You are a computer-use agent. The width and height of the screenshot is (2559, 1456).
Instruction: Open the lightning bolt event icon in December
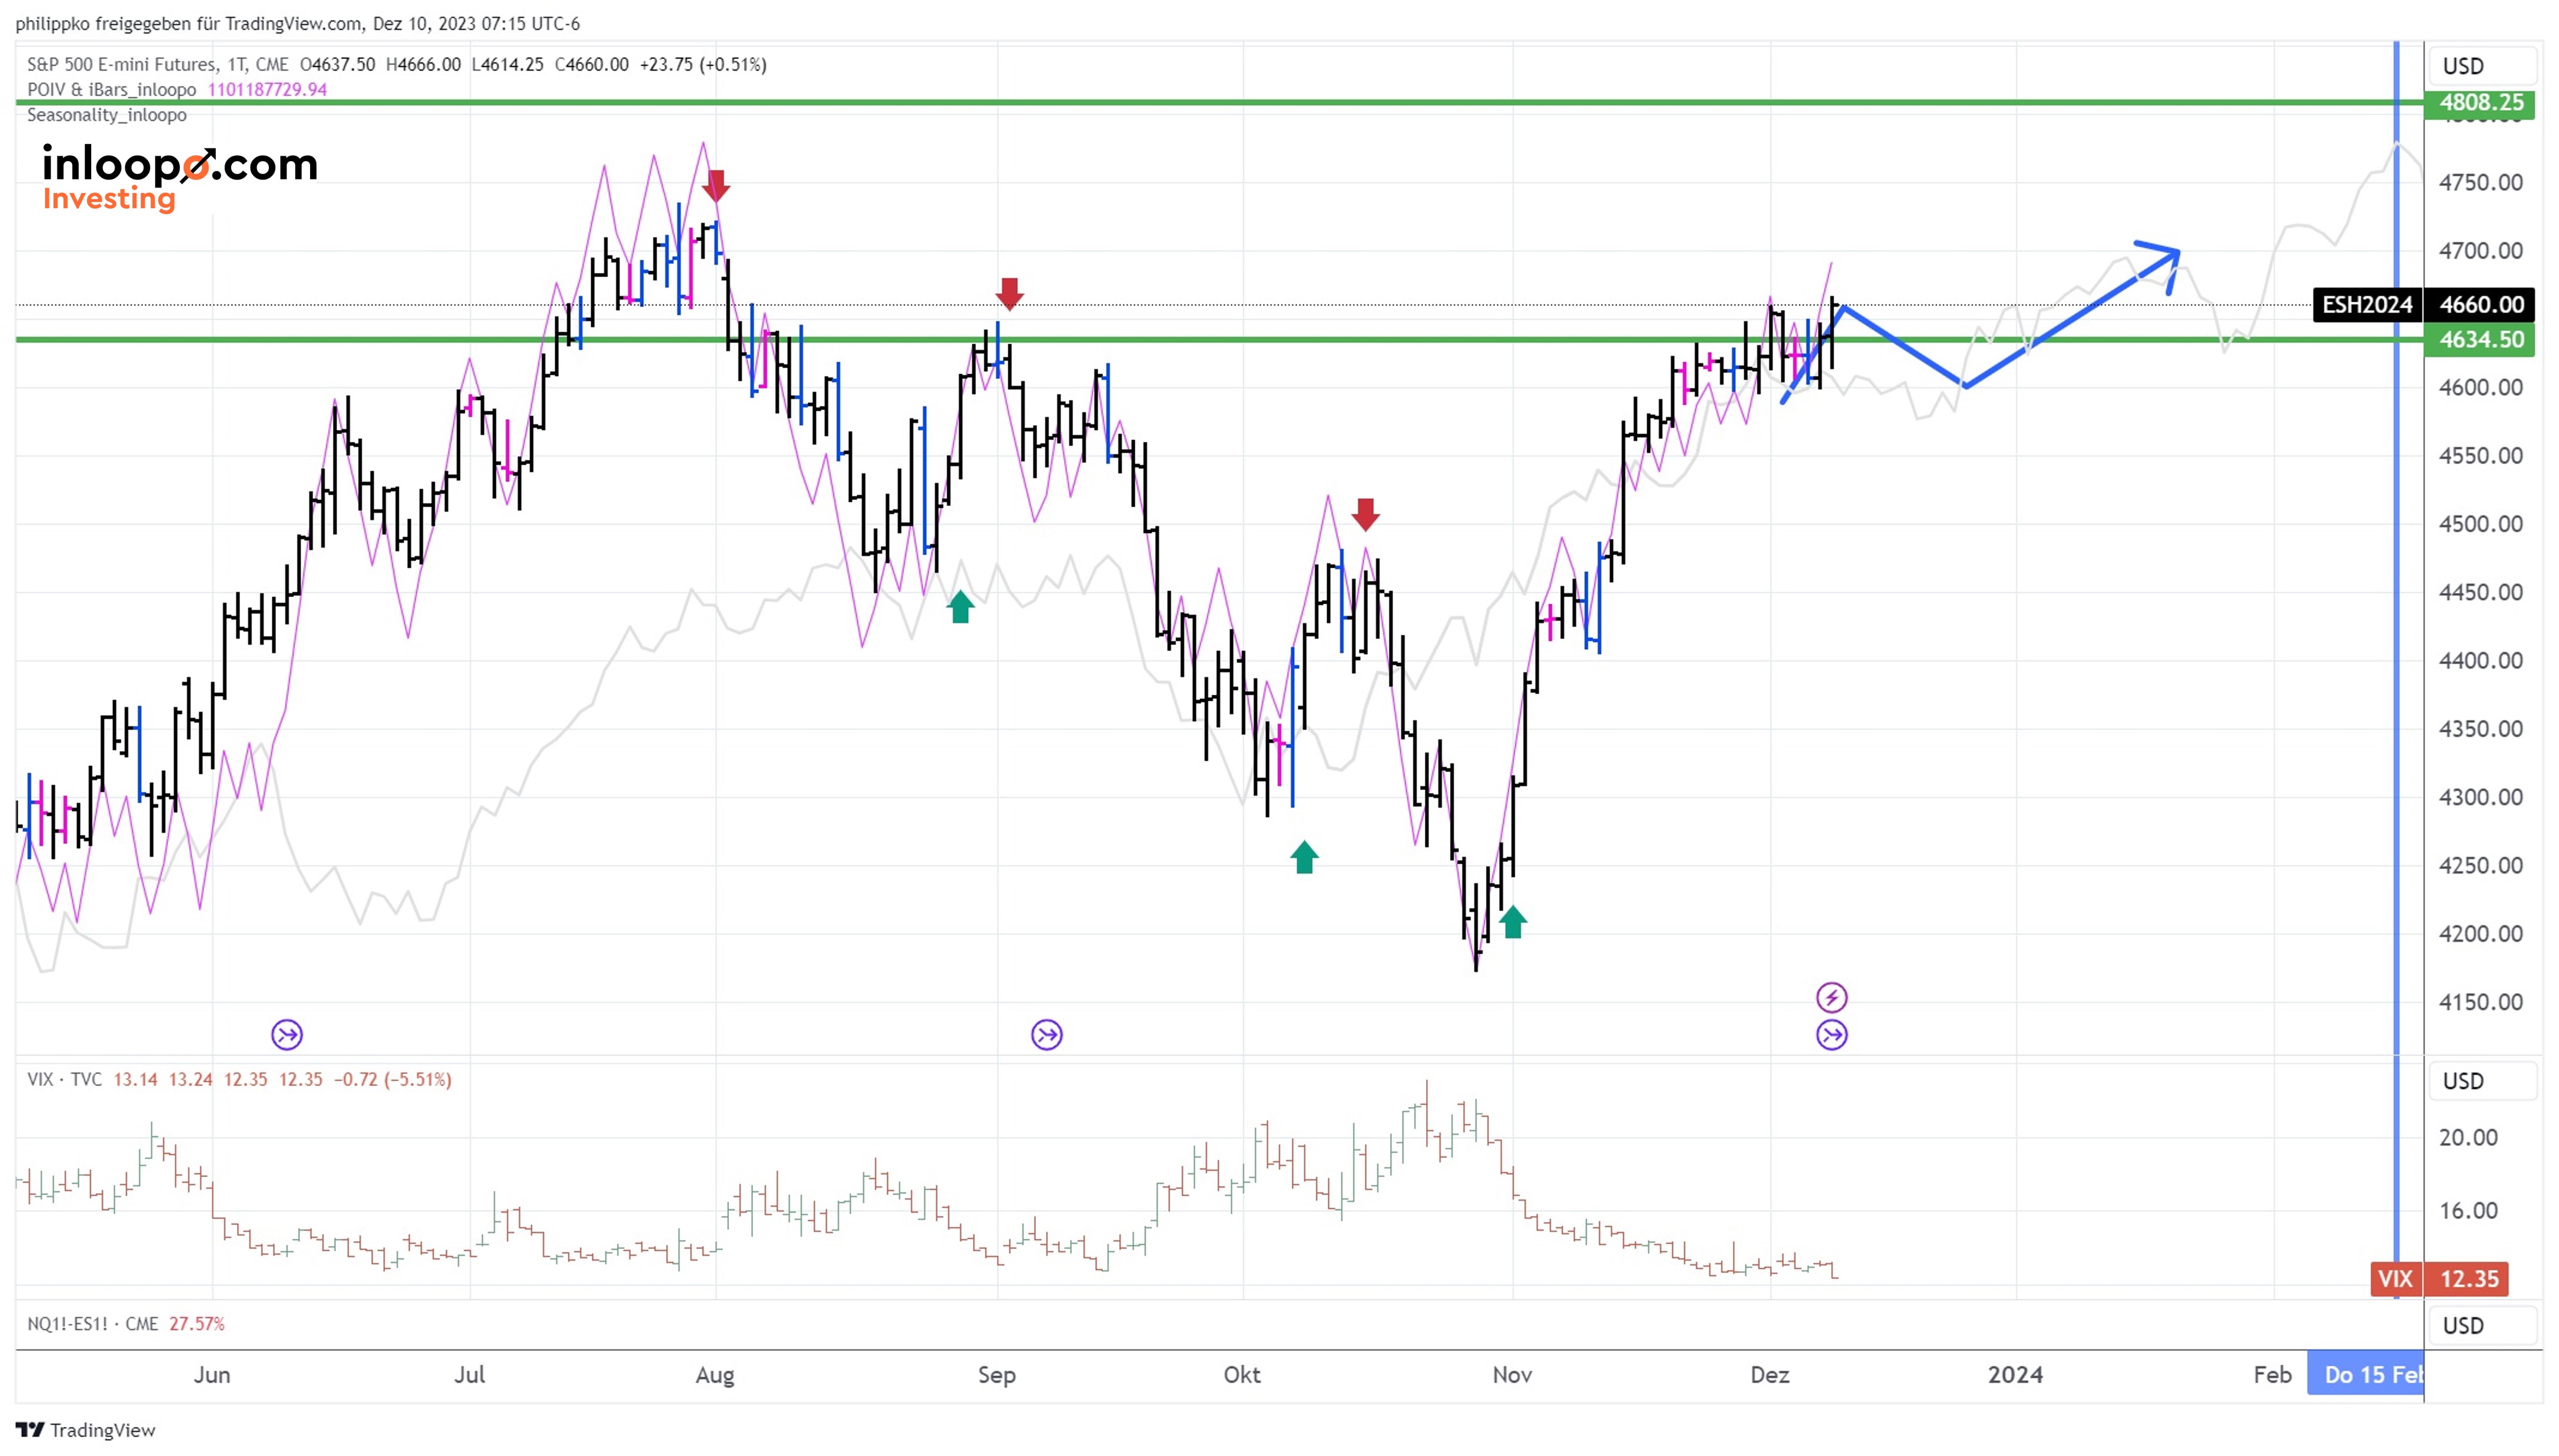1831,997
